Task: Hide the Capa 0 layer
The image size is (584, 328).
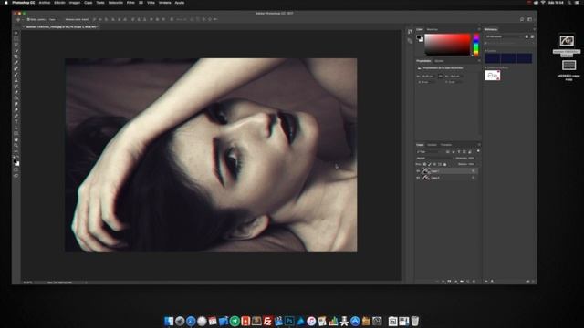Action: [x=418, y=178]
